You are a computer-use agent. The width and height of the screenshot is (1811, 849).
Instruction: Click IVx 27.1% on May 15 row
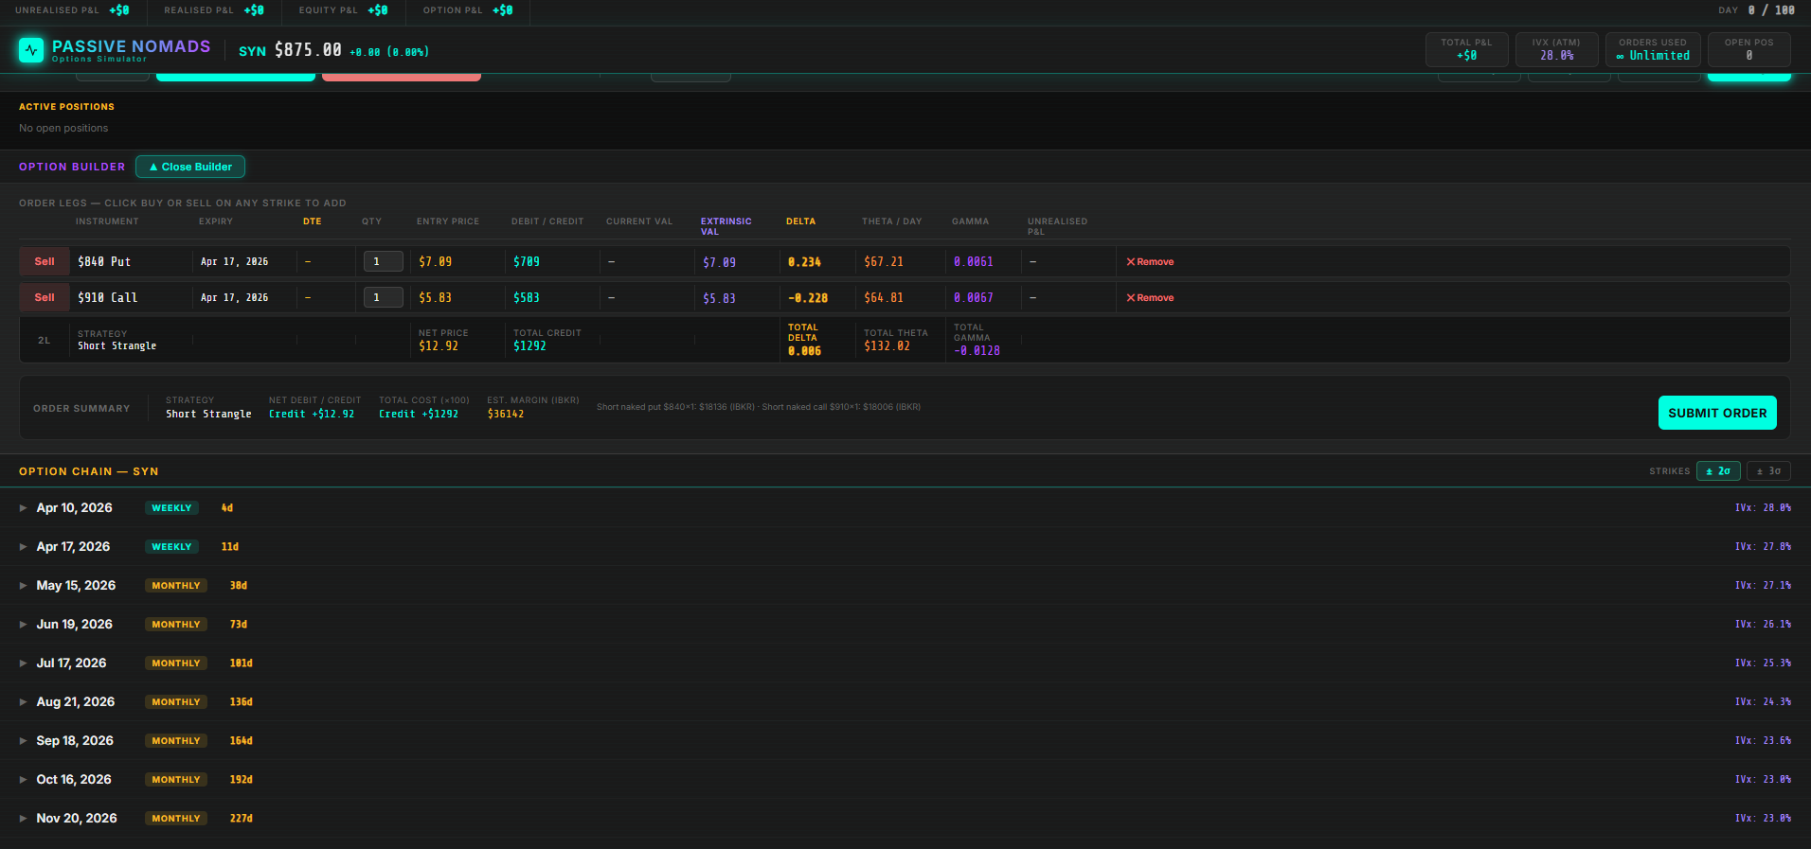point(1763,586)
